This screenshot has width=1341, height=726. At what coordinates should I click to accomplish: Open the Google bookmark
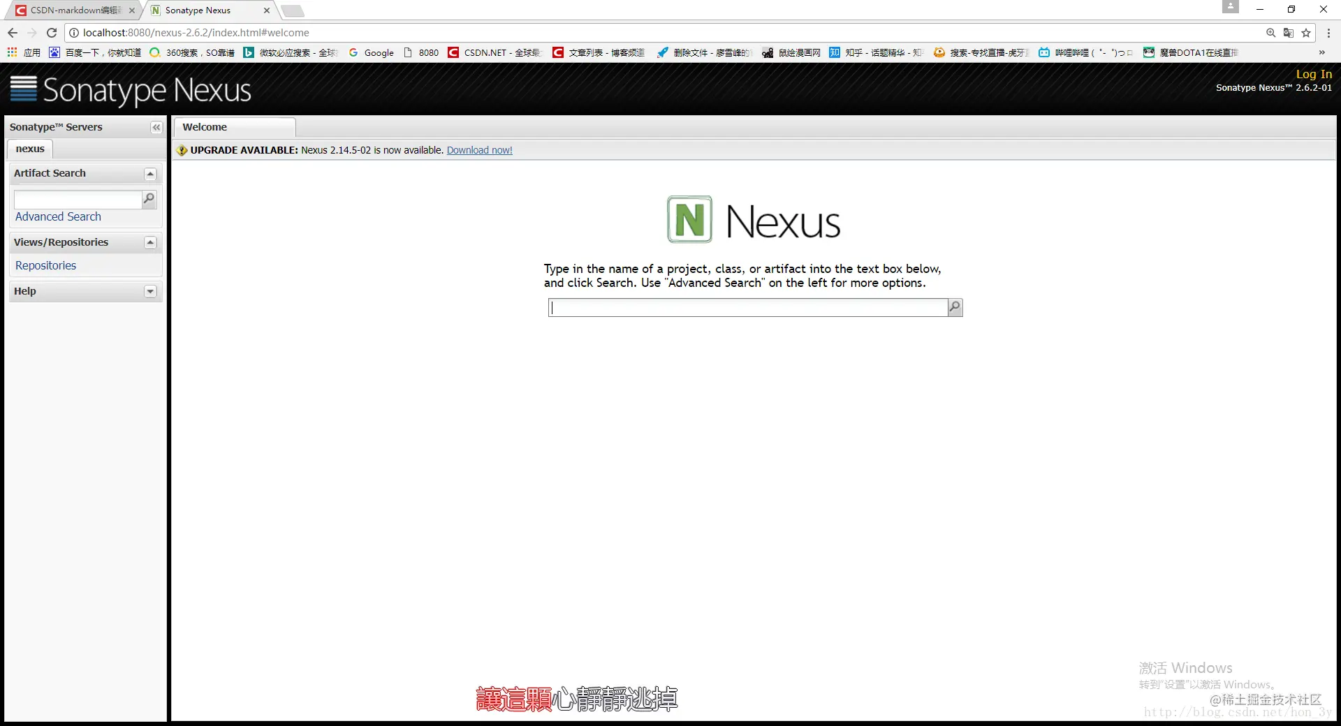pyautogui.click(x=371, y=52)
